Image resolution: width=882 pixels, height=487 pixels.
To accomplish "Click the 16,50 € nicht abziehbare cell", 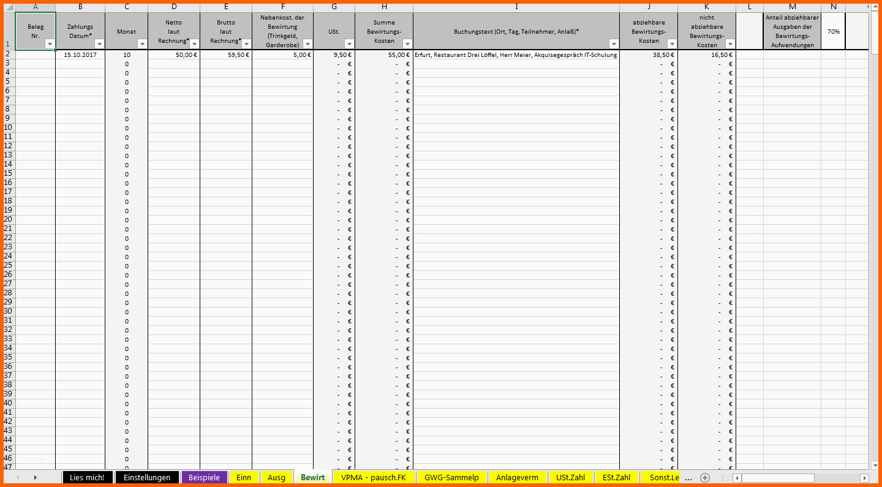I will 707,55.
